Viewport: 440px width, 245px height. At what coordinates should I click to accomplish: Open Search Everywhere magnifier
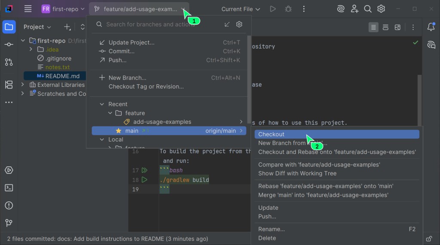coord(368,9)
